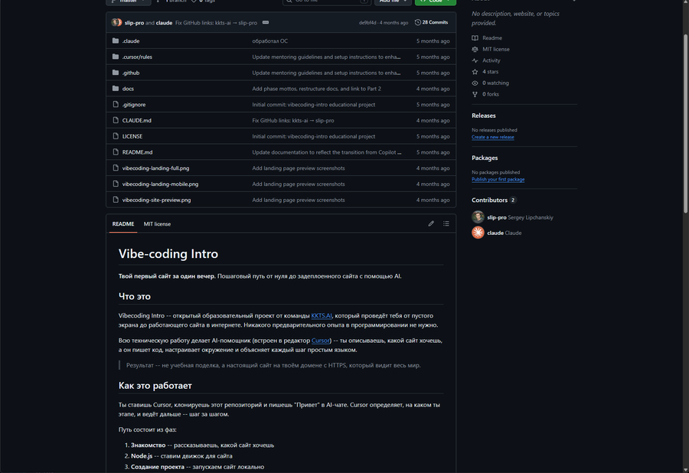The image size is (689, 473).
Task: Open Readme link in About sidebar
Action: click(x=491, y=38)
